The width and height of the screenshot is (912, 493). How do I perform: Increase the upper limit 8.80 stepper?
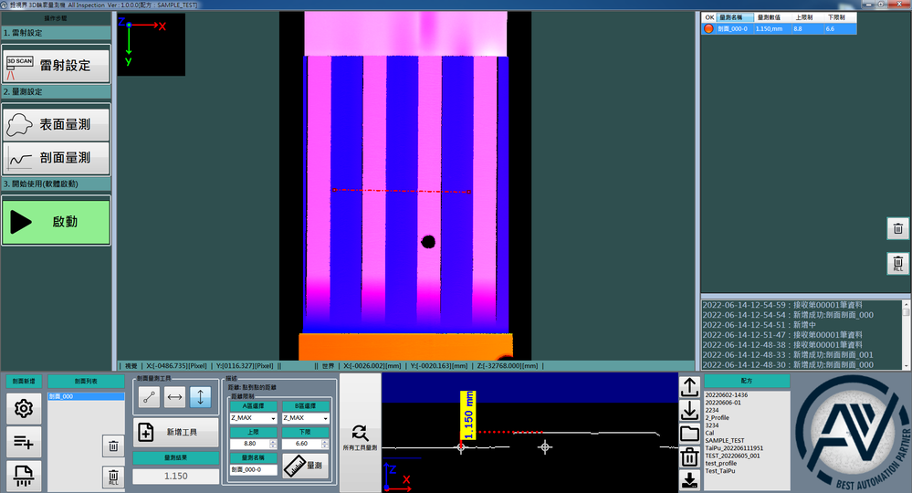point(273,441)
